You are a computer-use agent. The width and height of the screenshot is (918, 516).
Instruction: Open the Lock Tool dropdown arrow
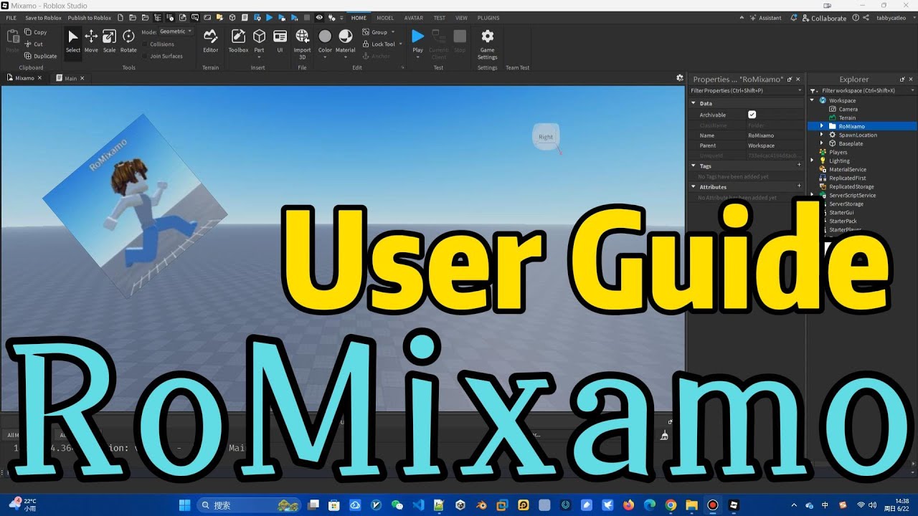click(x=402, y=44)
